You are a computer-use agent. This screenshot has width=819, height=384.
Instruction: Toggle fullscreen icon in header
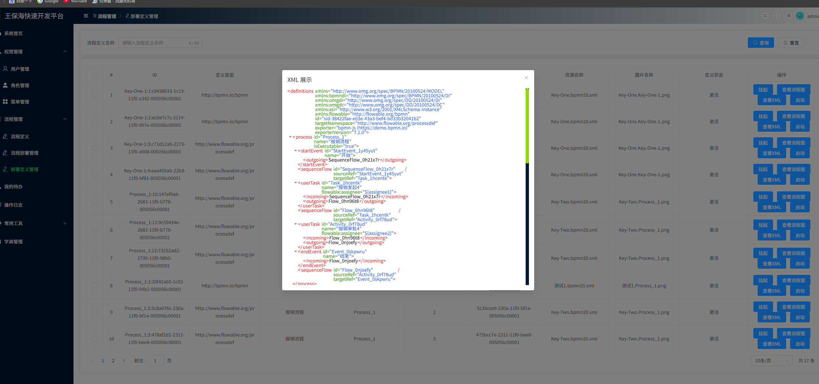[x=777, y=16]
